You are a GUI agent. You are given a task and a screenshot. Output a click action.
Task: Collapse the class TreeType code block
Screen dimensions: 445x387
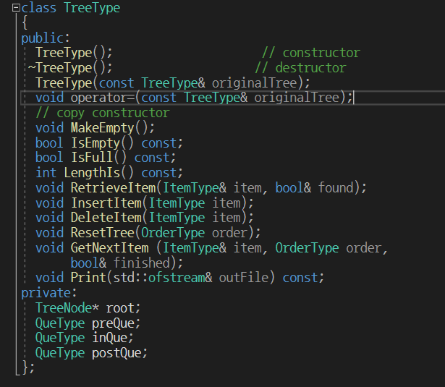click(x=16, y=8)
